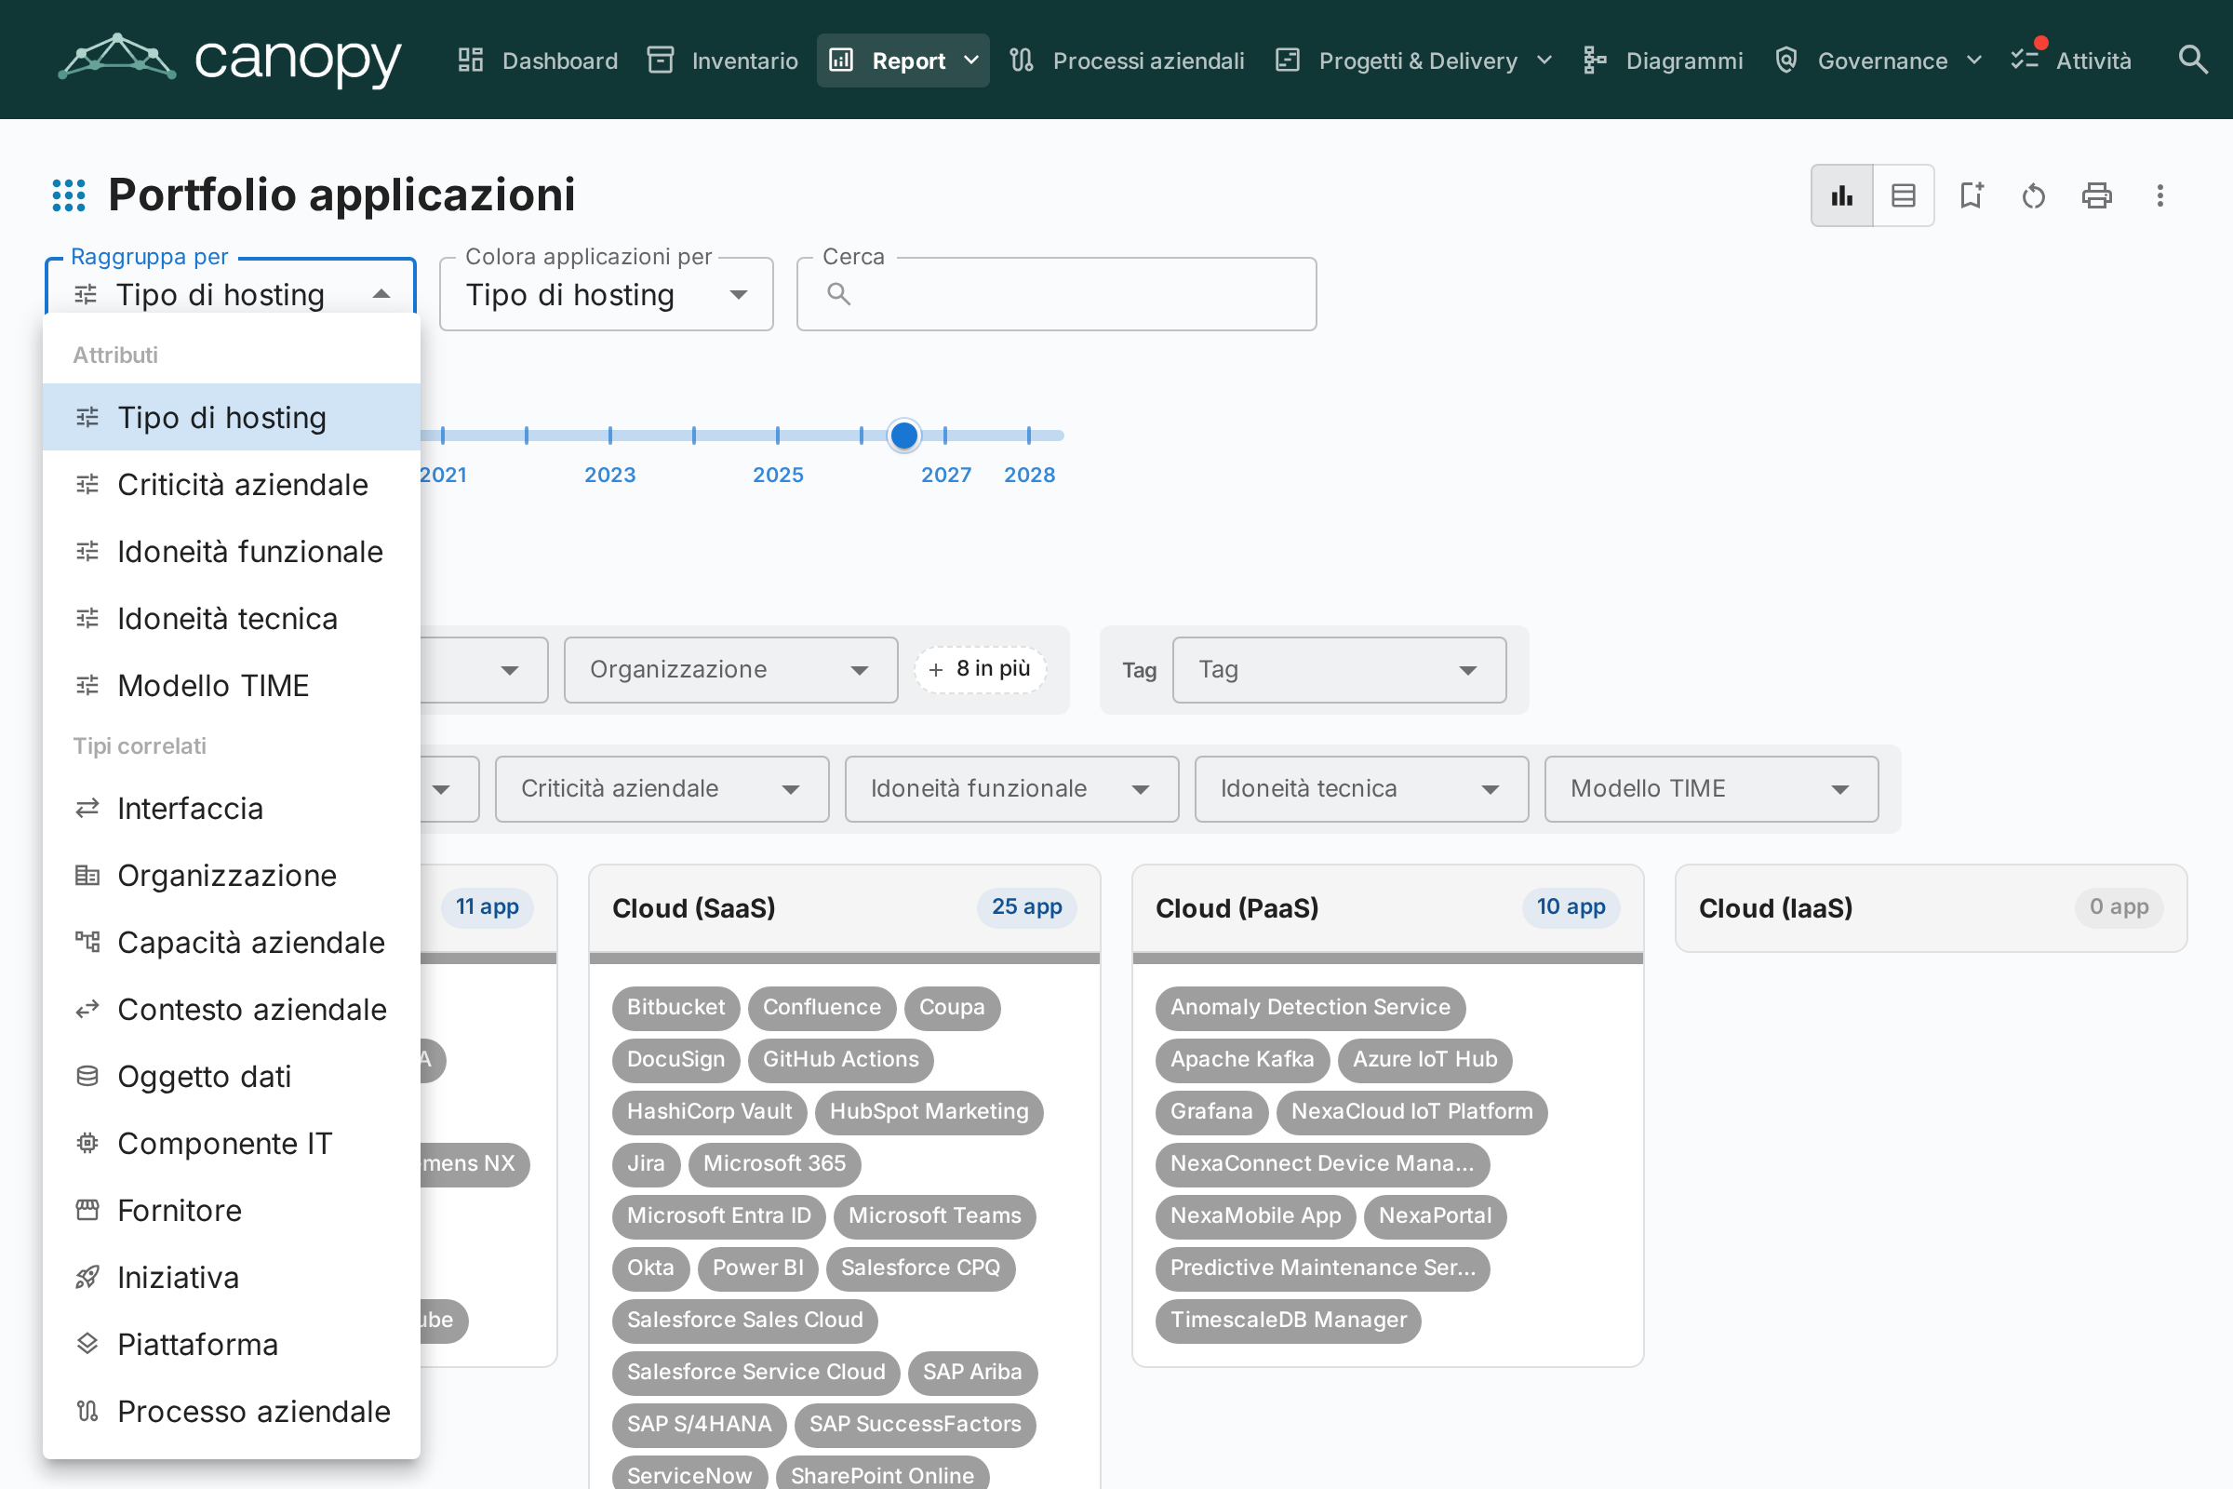Image resolution: width=2233 pixels, height=1489 pixels.
Task: Click the reset/refresh report icon
Action: pos(2034,195)
